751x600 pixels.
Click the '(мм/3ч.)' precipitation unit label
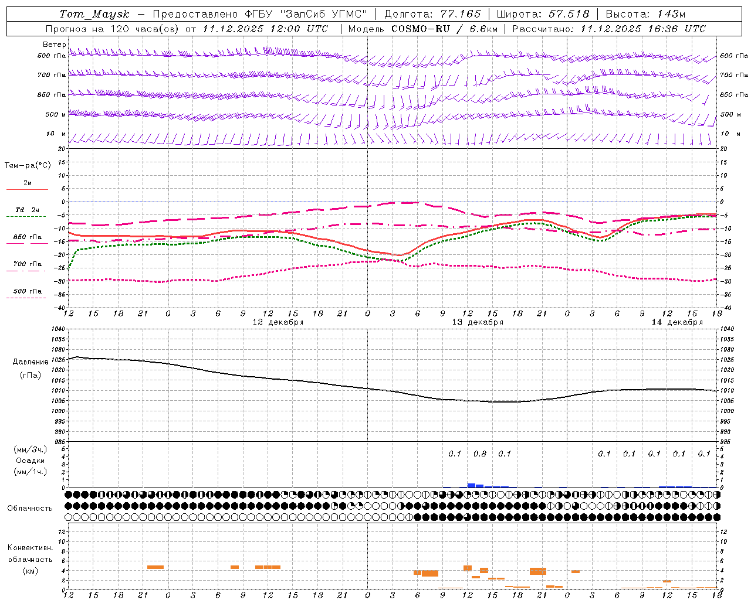(31, 449)
